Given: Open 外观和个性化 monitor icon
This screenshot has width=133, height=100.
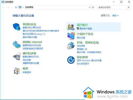Looking at the screenshot, I should point(71,36).
